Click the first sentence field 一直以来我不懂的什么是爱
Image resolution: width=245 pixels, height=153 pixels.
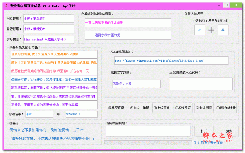coord(128,22)
